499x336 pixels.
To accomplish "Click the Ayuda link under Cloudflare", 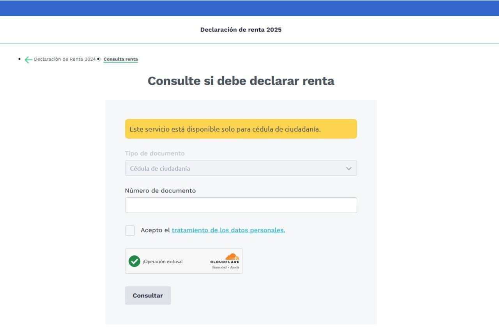I will click(x=234, y=267).
